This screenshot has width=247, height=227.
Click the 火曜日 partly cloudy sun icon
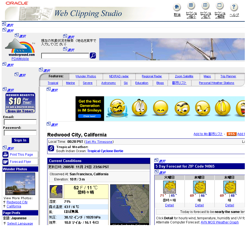click(170, 187)
